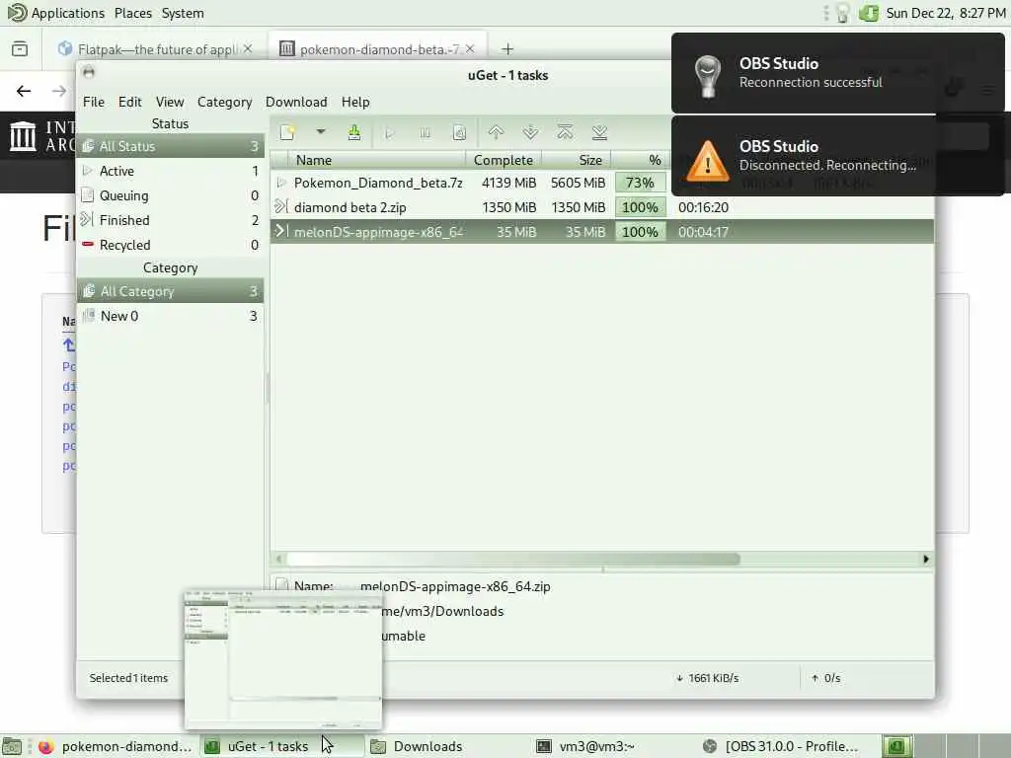Open the System menu

(x=183, y=13)
